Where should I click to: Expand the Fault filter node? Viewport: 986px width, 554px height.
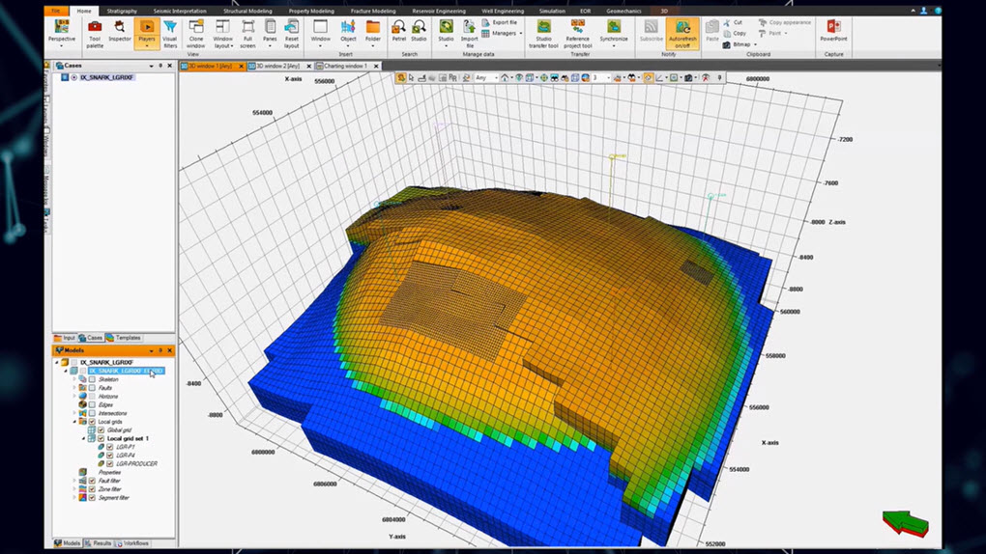tap(74, 481)
